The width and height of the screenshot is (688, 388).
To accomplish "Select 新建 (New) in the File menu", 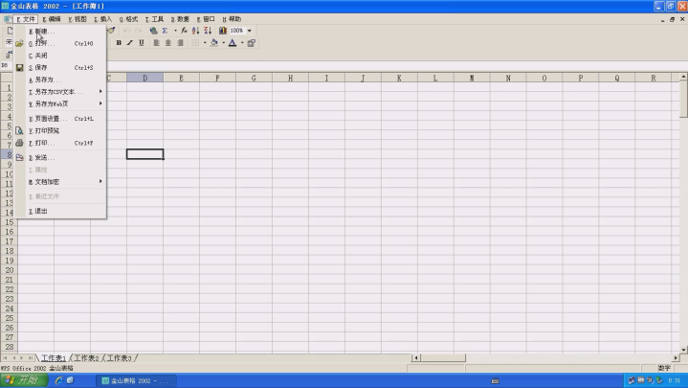I will point(60,32).
